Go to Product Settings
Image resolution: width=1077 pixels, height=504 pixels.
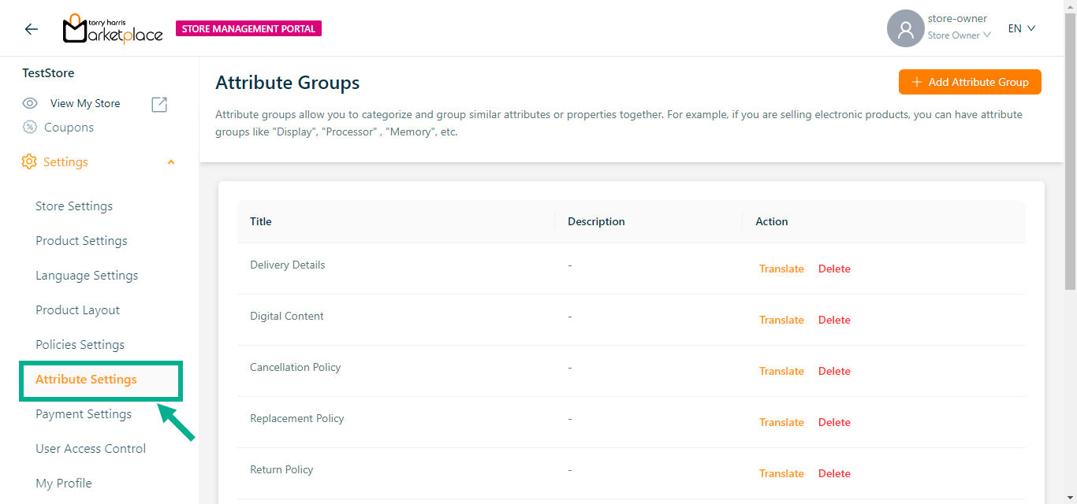pos(81,241)
